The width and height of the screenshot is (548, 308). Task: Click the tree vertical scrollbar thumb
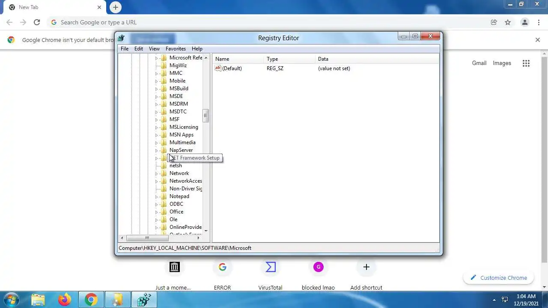(x=206, y=115)
